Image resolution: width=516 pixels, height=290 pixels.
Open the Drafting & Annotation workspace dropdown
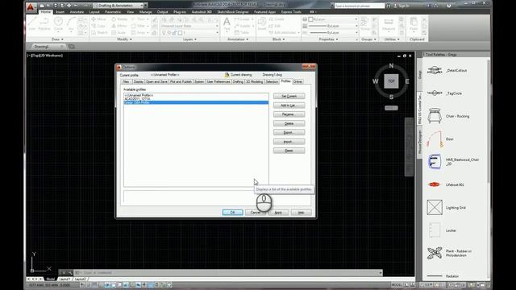(119, 6)
